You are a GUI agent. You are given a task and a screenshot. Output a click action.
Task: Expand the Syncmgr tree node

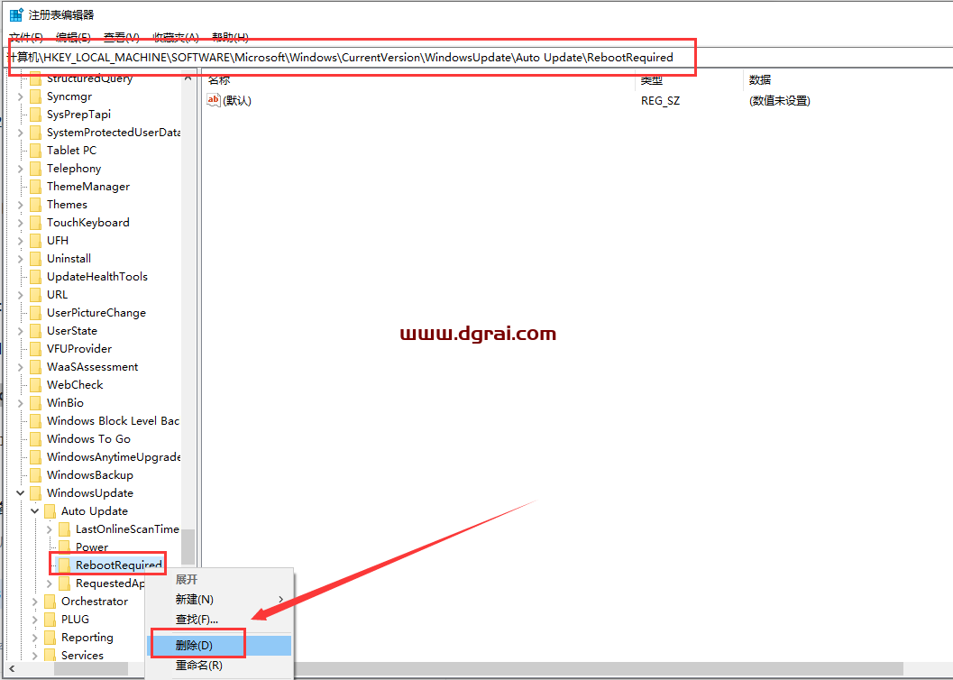[x=20, y=96]
